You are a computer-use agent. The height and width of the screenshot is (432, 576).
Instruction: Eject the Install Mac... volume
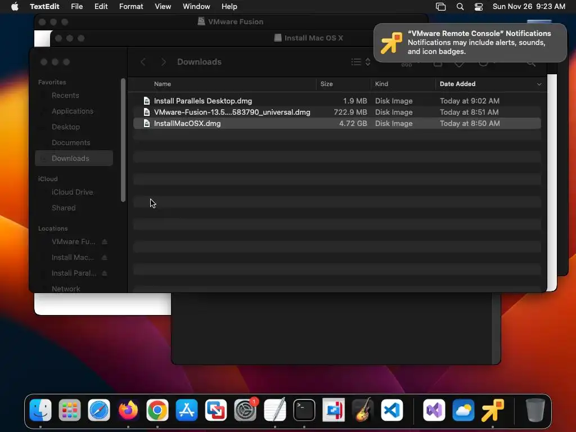(x=104, y=258)
